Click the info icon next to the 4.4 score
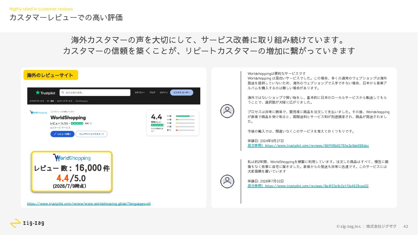 point(91,123)
